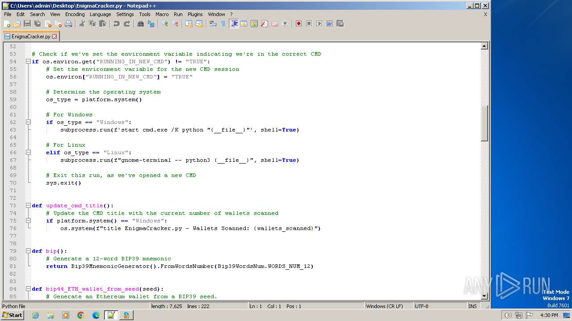Undo the last action via toolbar
The width and height of the screenshot is (572, 321).
coord(117,24)
